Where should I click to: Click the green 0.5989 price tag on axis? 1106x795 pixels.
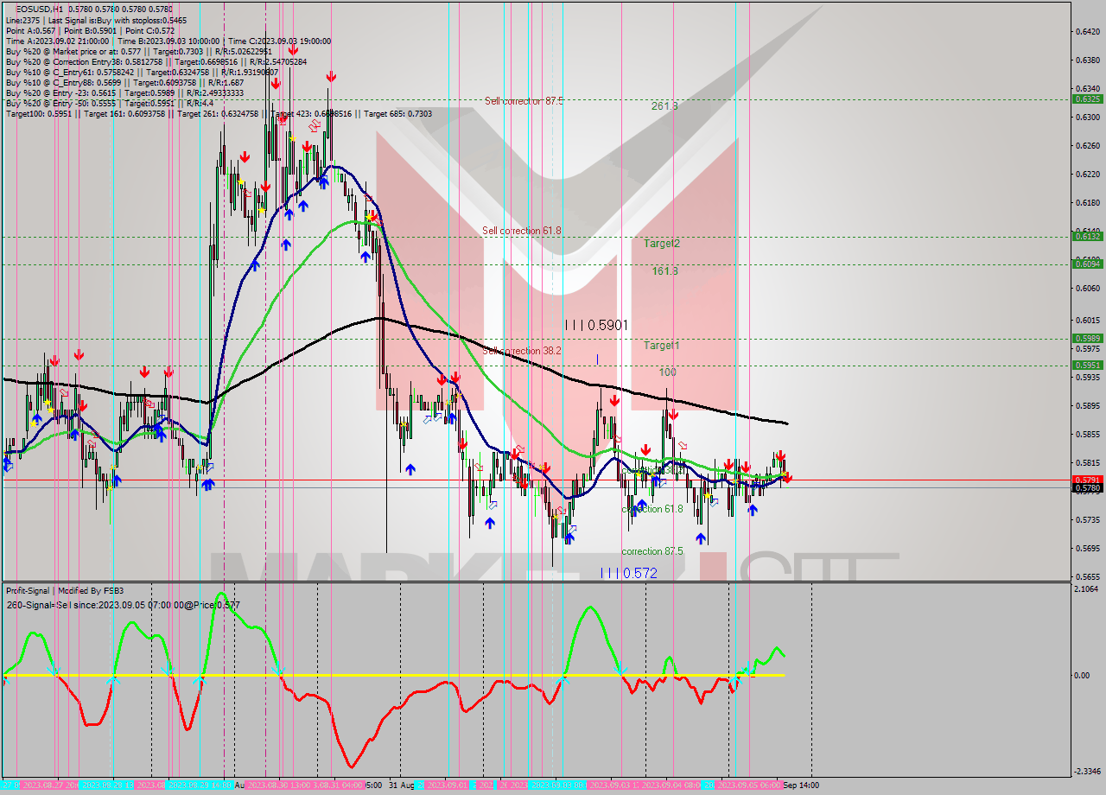pyautogui.click(x=1086, y=339)
